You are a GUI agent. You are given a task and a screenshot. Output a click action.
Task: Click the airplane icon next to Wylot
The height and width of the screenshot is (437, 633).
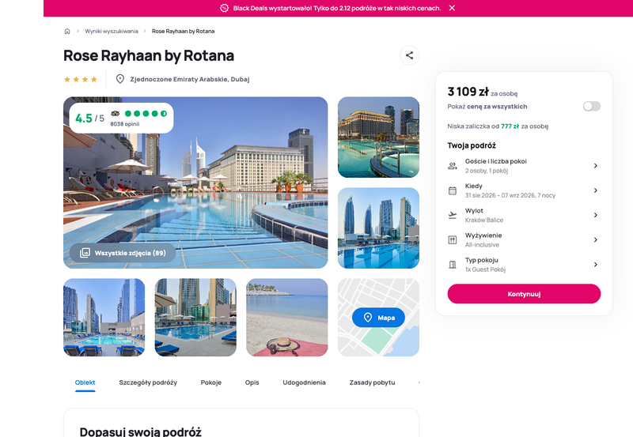click(453, 215)
